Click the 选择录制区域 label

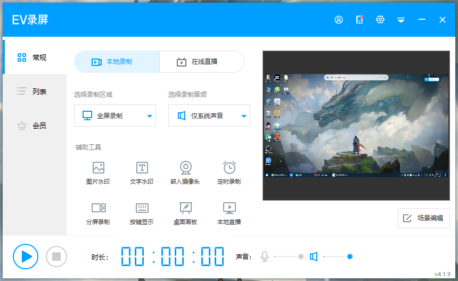[x=93, y=94]
